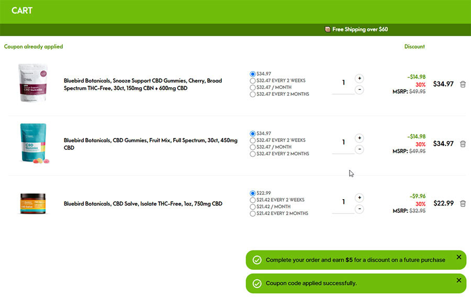
Task: Click MSRP $32.95 under CBD Salve discount
Action: [409, 211]
